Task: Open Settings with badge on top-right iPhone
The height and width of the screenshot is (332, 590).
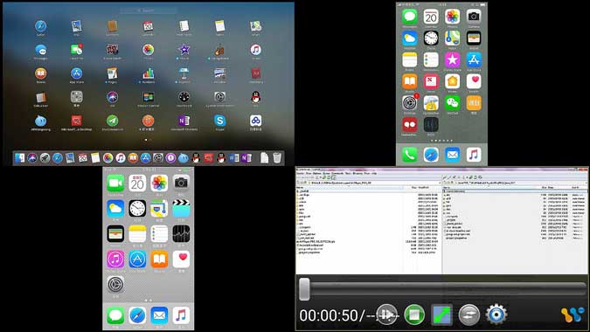Action: [409, 103]
